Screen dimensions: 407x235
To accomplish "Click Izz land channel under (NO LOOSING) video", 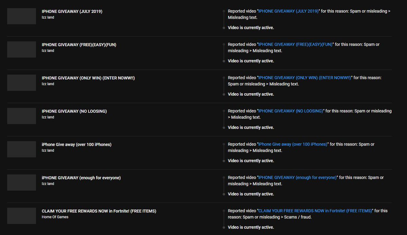I will pos(48,117).
